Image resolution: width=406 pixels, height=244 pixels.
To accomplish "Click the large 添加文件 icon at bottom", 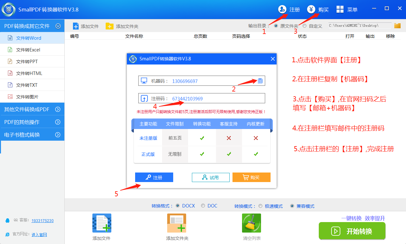I will tap(101, 223).
